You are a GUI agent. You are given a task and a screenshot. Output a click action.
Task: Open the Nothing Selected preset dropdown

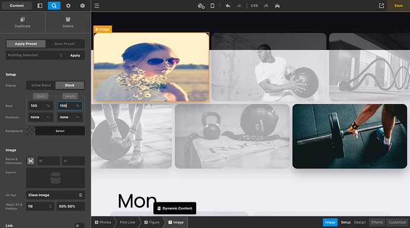pyautogui.click(x=35, y=55)
